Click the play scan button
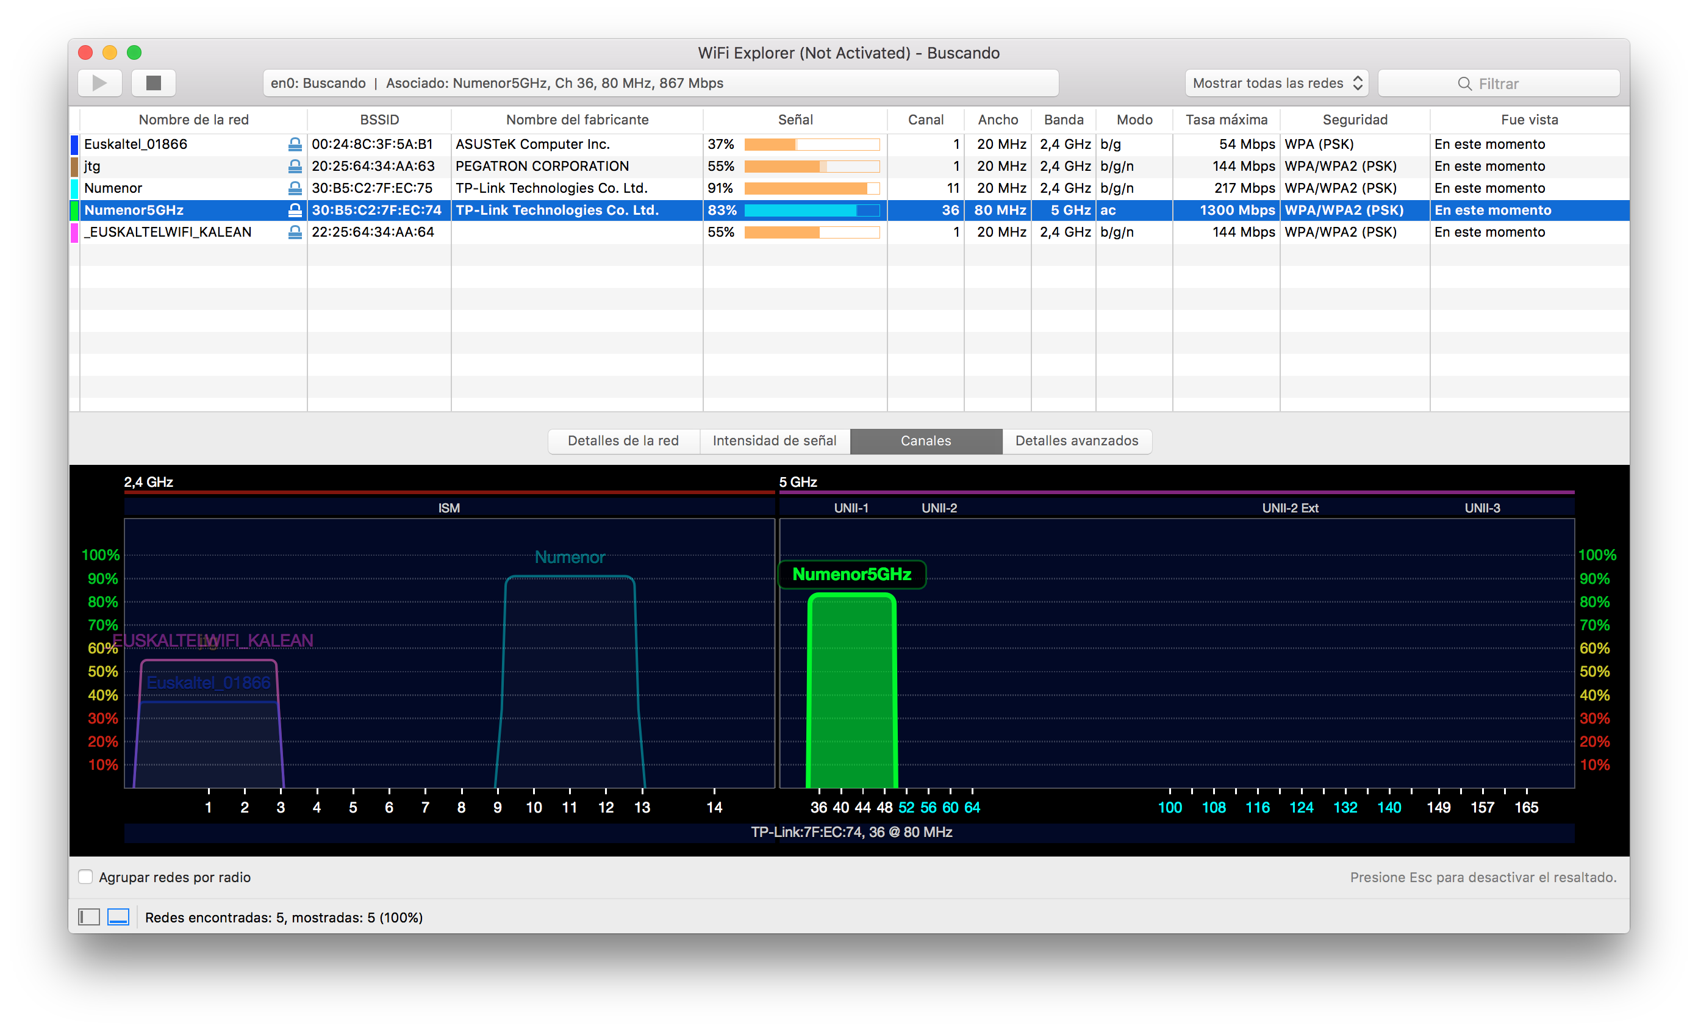Image resolution: width=1698 pixels, height=1031 pixels. (x=100, y=84)
